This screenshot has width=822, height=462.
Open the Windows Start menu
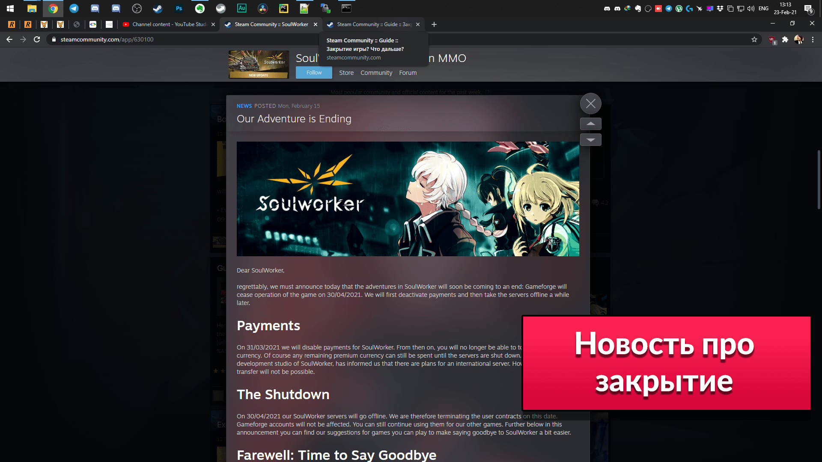(x=10, y=8)
